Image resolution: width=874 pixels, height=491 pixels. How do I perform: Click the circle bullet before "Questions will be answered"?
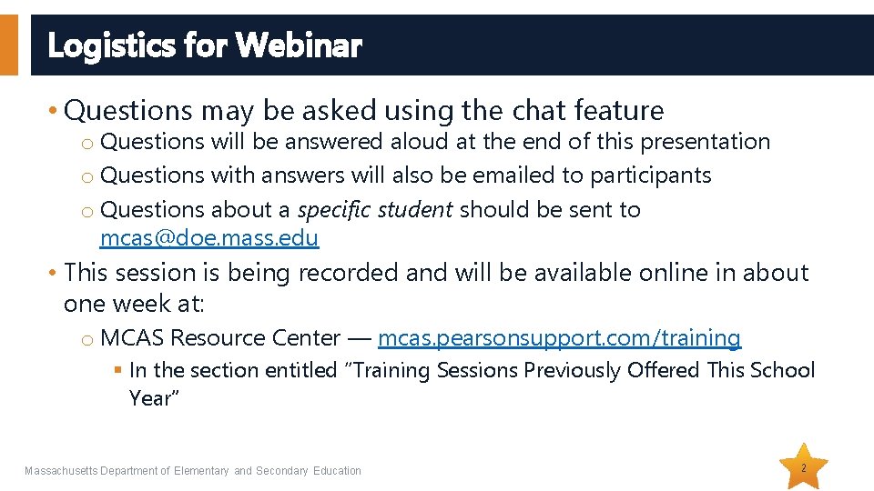click(x=86, y=144)
